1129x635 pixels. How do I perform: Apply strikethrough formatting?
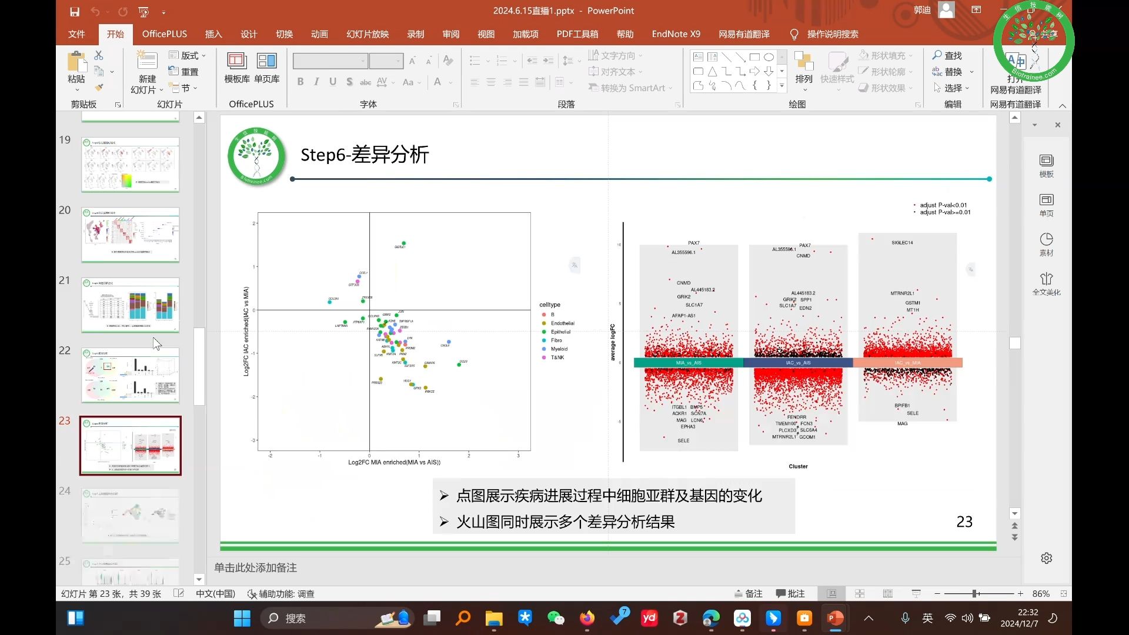365,82
